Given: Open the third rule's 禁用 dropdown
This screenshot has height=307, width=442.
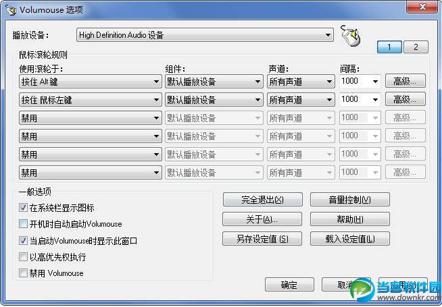Looking at the screenshot, I should point(91,118).
